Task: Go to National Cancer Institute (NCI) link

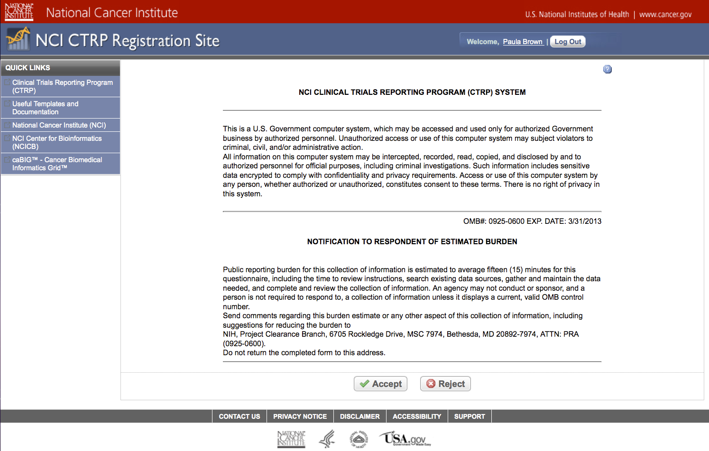Action: 59,125
